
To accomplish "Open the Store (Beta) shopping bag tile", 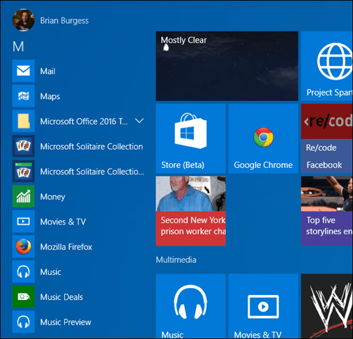I will (x=190, y=139).
